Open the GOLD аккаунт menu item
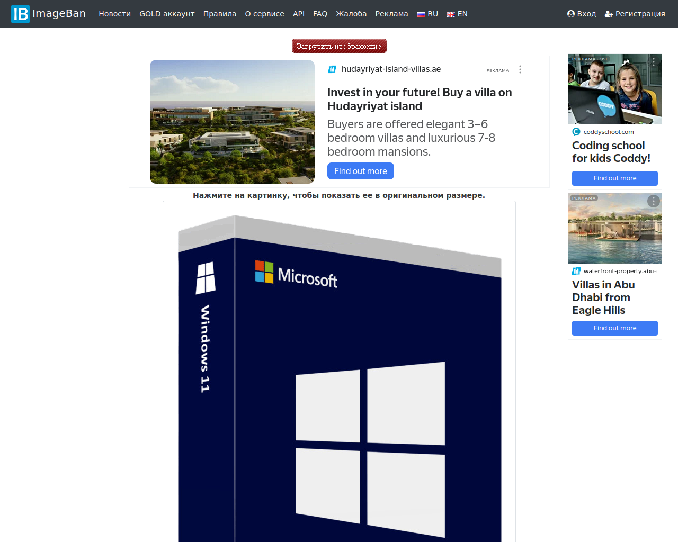 167,14
